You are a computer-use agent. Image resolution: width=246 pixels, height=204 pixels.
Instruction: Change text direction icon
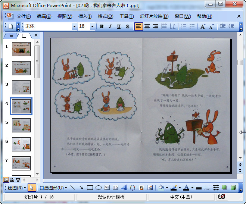(173, 26)
